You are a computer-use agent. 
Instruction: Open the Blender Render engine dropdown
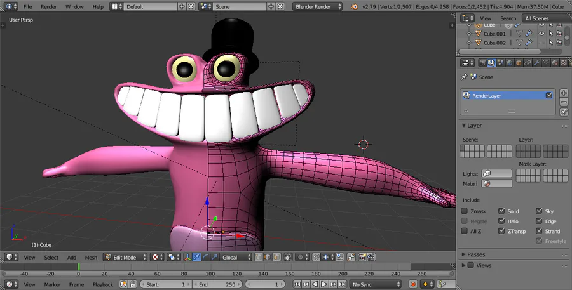(x=317, y=6)
